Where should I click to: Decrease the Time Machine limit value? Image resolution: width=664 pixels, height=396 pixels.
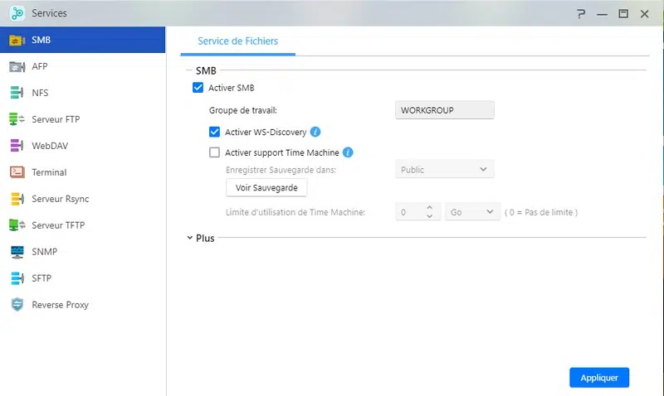click(429, 216)
